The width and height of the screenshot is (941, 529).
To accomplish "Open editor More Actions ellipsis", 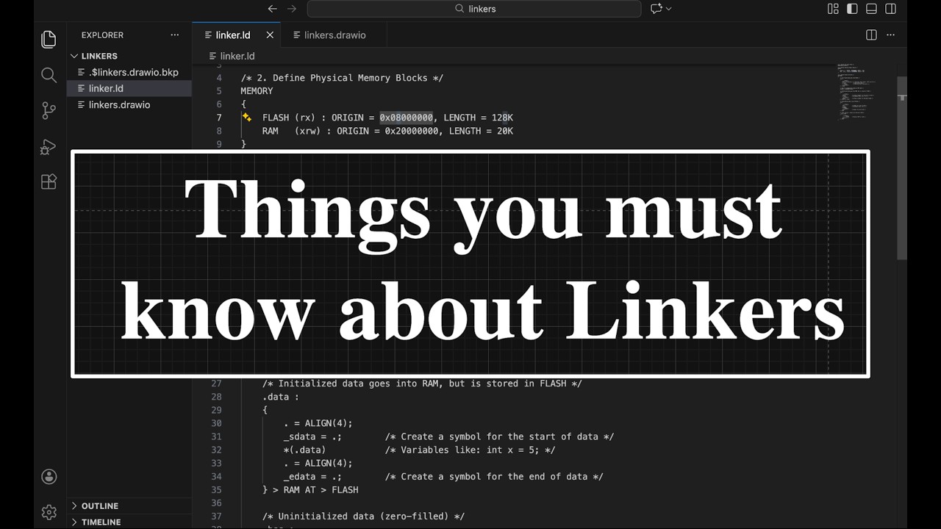I will tap(891, 35).
